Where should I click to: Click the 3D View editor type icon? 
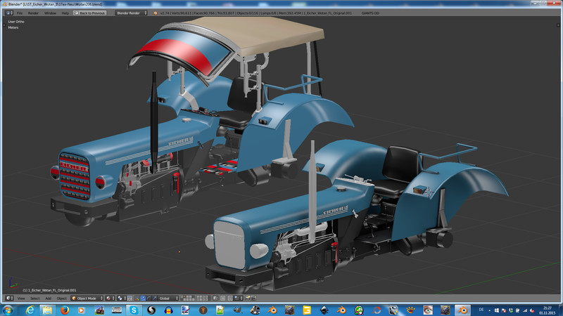(x=8, y=298)
